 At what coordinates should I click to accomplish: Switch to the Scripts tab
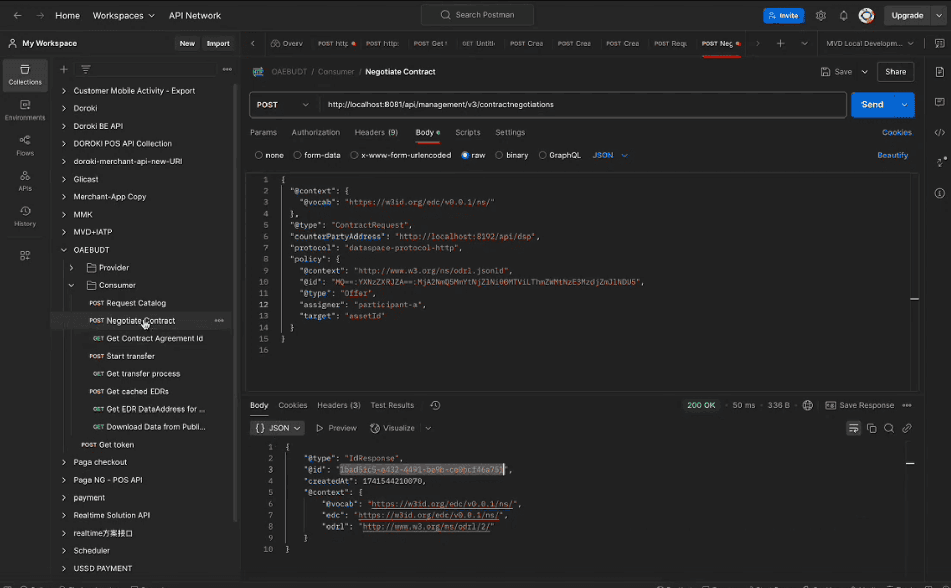click(x=468, y=132)
